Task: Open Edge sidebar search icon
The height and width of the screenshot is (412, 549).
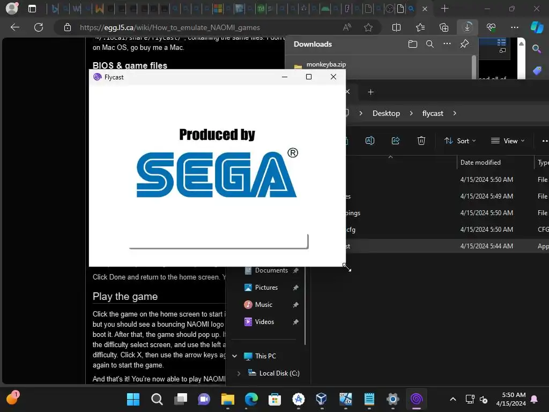Action: [537, 49]
